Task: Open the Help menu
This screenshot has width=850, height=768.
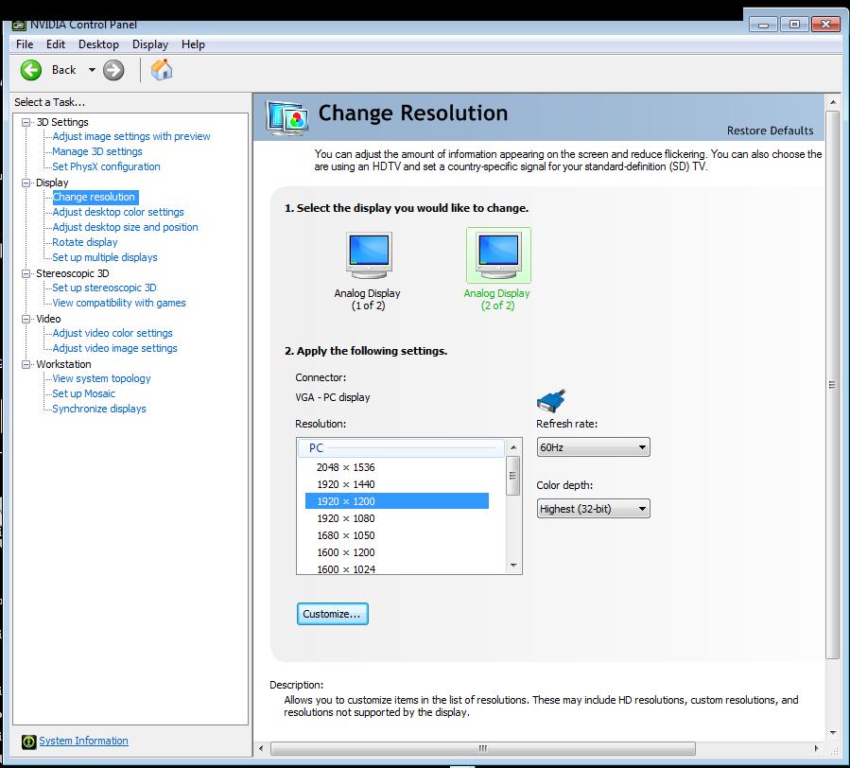Action: 193,44
